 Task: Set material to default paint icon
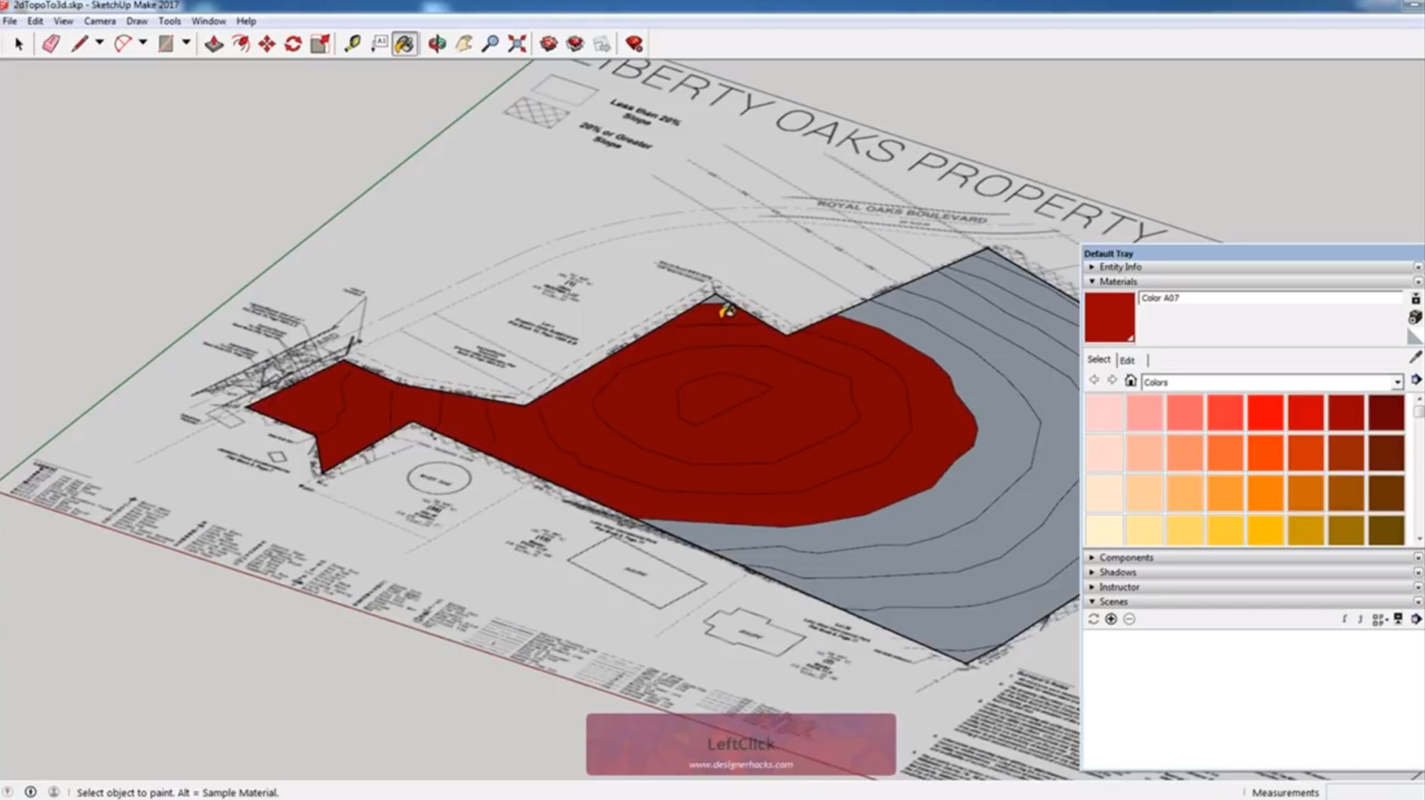pos(1415,336)
